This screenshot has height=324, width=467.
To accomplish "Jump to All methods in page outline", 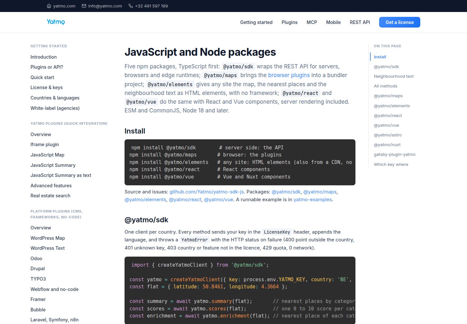I will [x=386, y=86].
